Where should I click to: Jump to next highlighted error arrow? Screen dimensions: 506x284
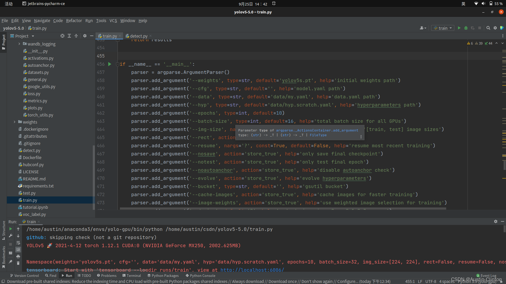click(502, 43)
